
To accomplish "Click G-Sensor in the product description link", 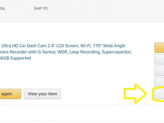I will (47, 52).
